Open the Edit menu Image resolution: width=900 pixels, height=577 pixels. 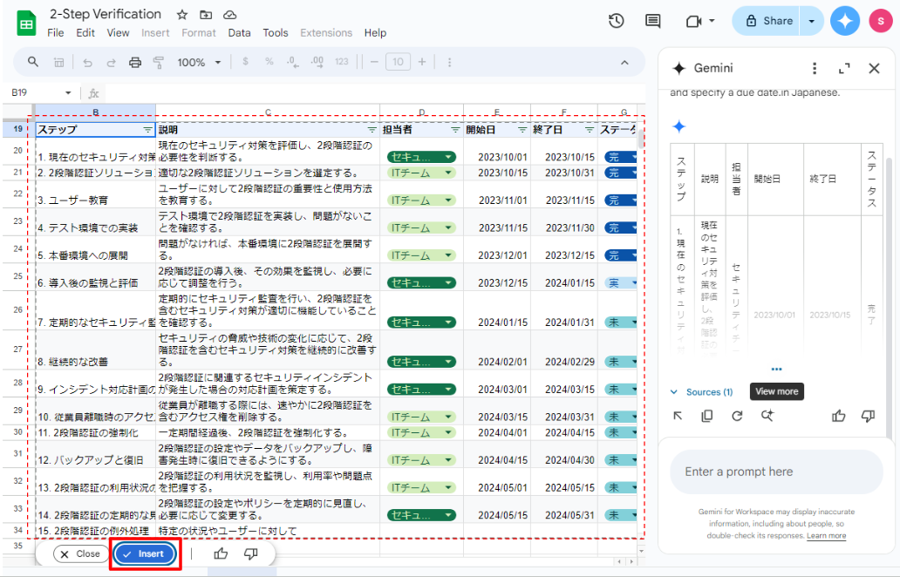click(85, 33)
